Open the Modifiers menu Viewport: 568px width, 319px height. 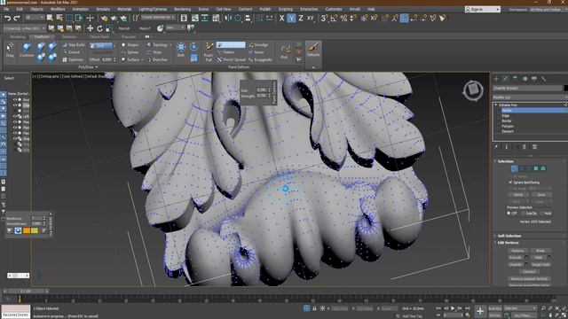coord(58,9)
